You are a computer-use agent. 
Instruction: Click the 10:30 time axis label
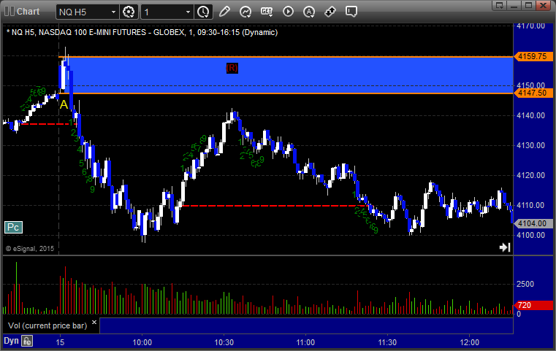click(224, 342)
